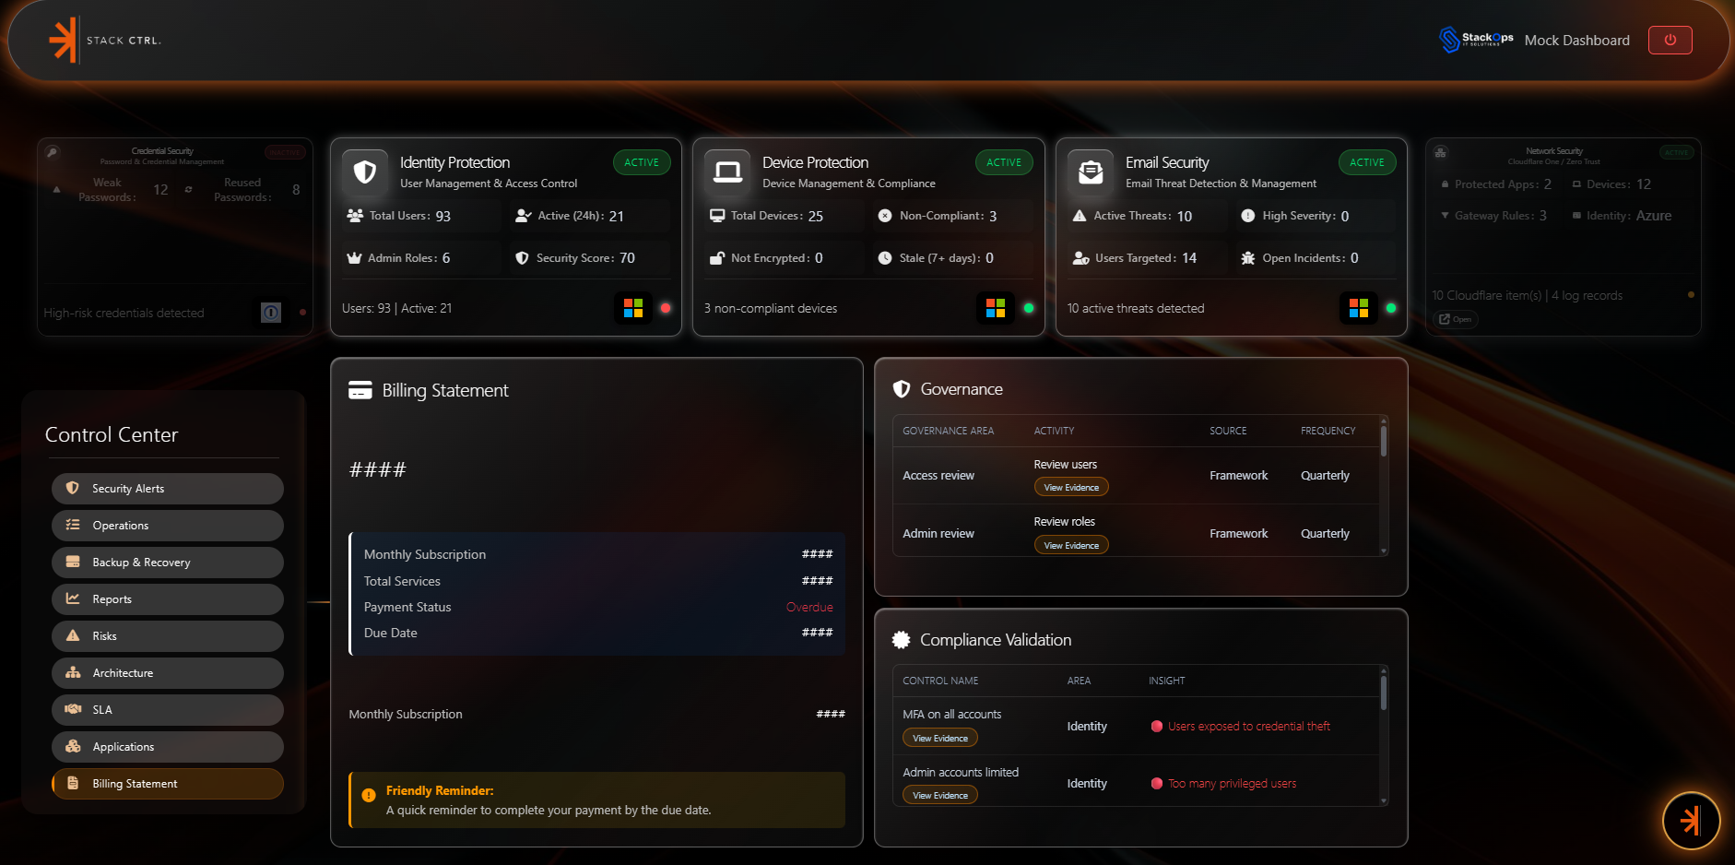Open Applications in Control Center
Image resolution: width=1735 pixels, height=865 pixels.
click(x=168, y=747)
